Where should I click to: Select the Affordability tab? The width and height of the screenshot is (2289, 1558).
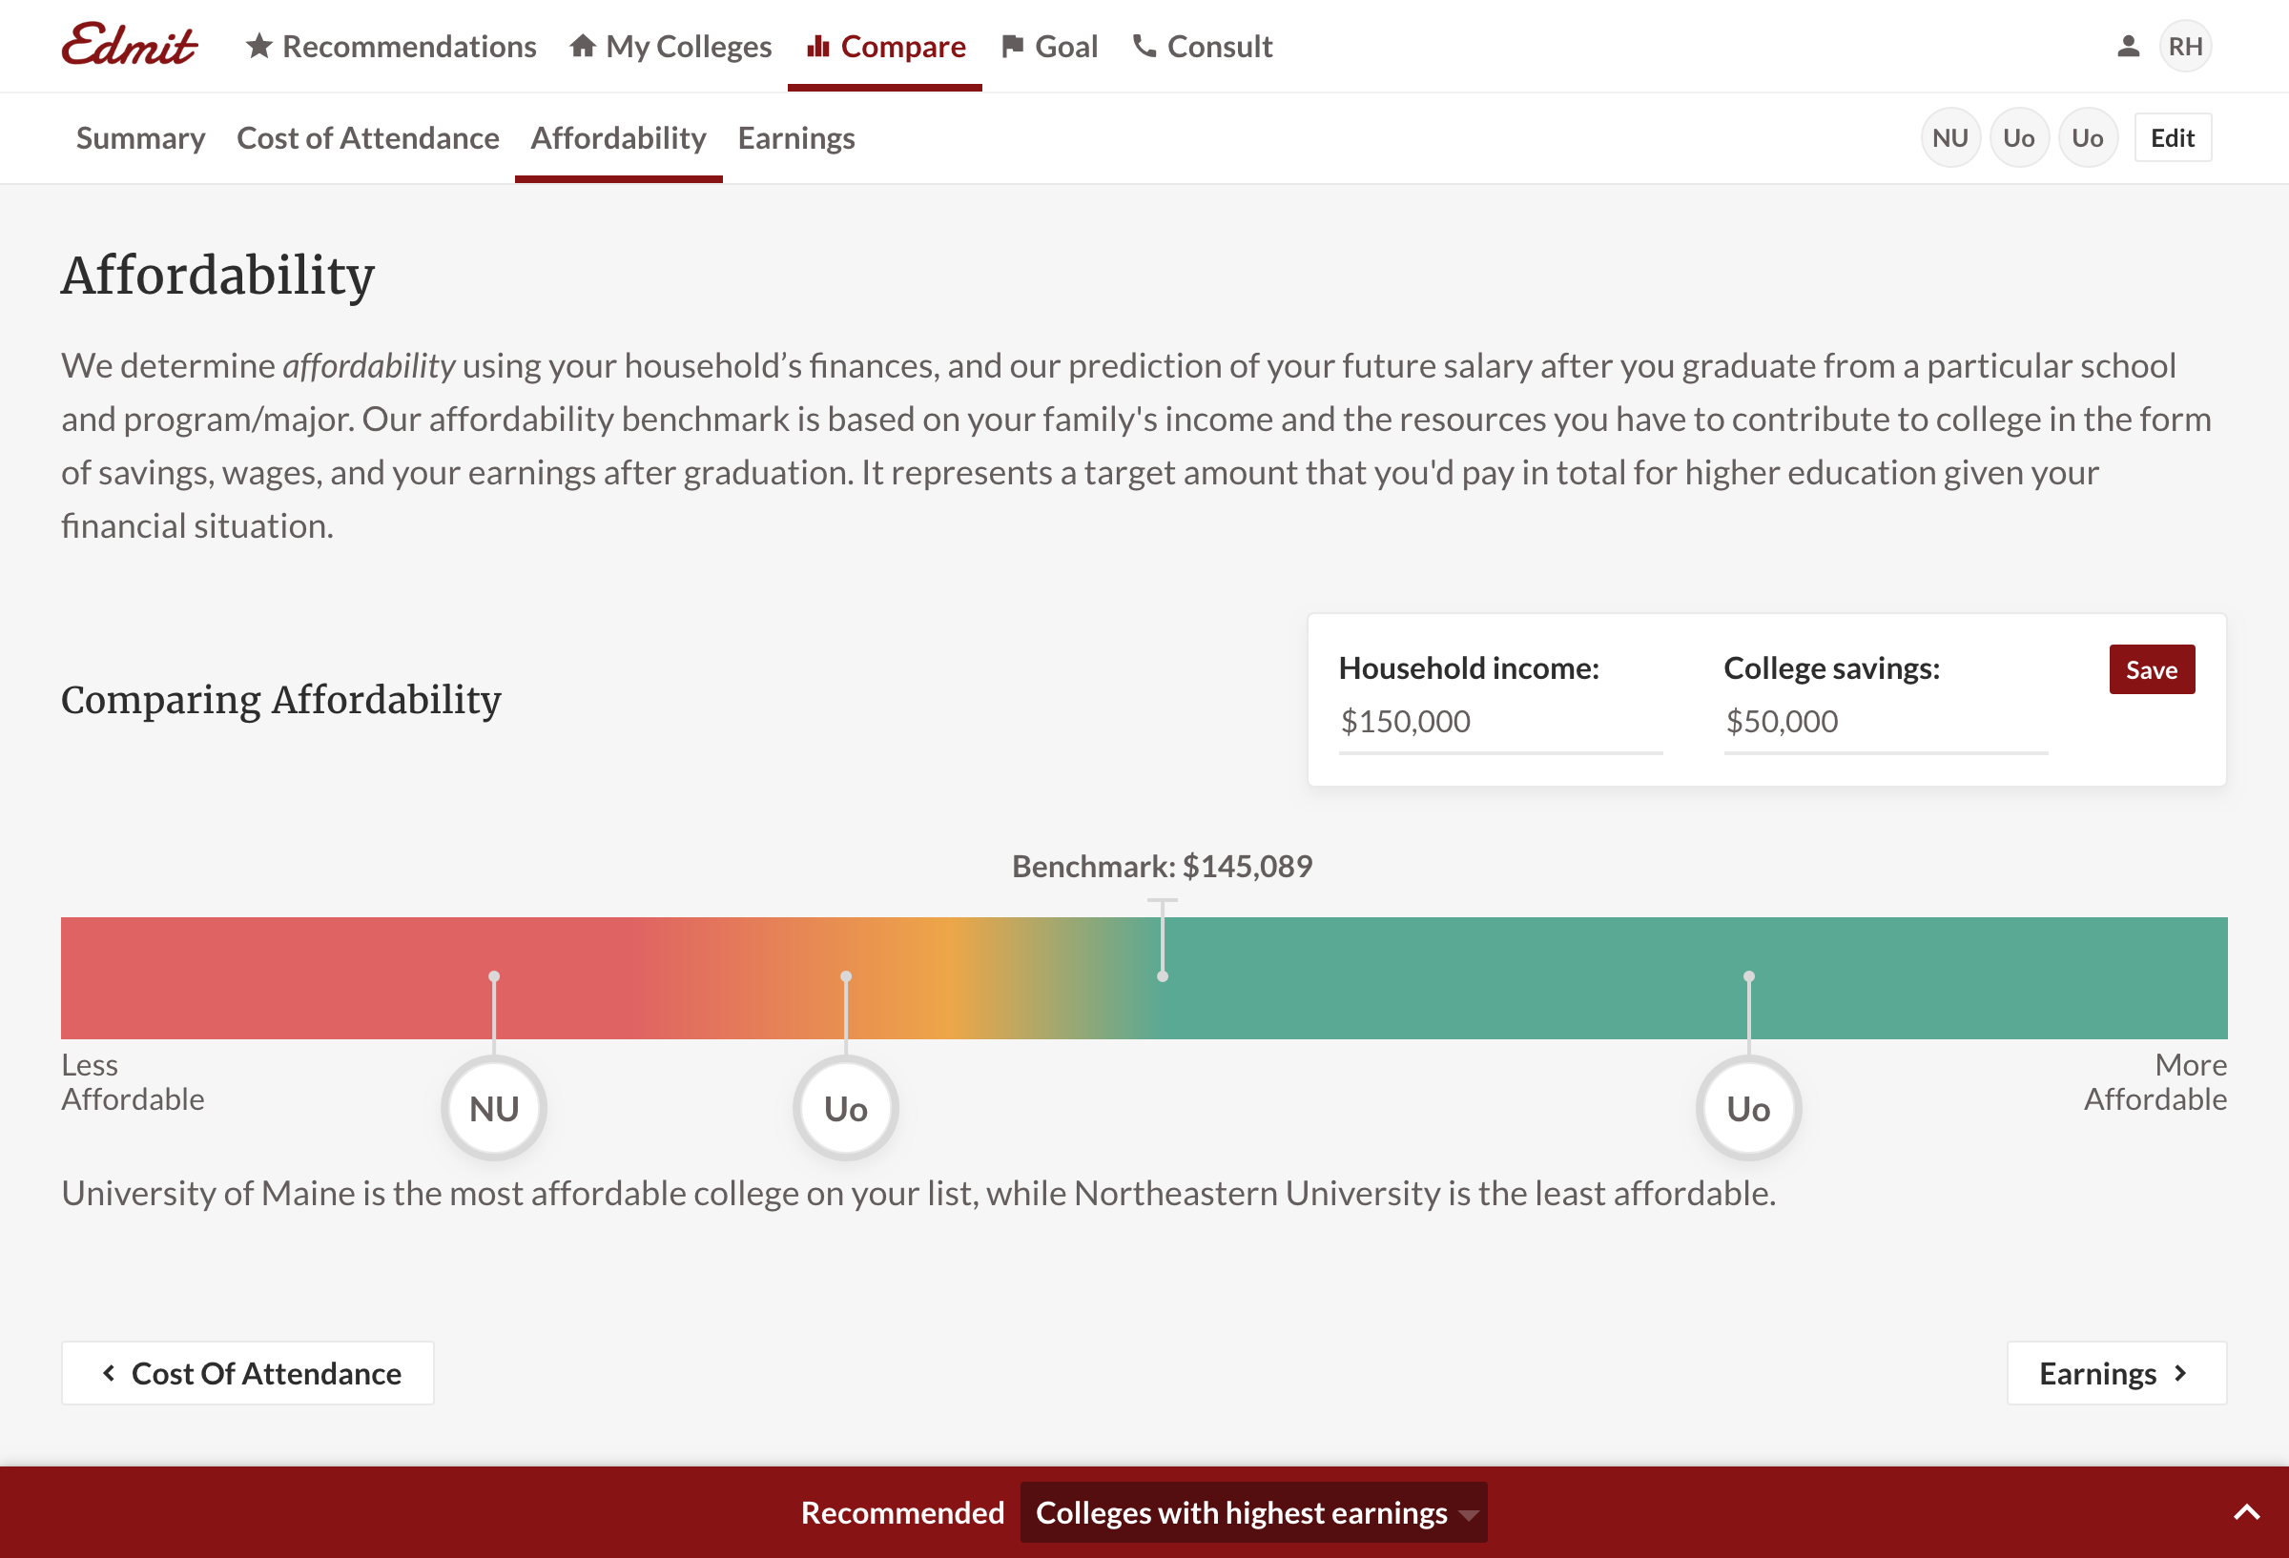pos(619,138)
